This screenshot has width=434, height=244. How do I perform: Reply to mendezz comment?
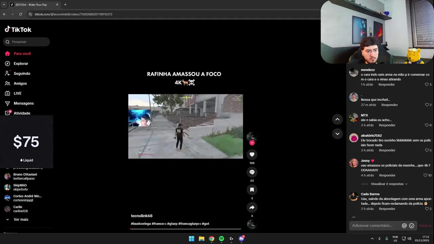tap(387, 84)
